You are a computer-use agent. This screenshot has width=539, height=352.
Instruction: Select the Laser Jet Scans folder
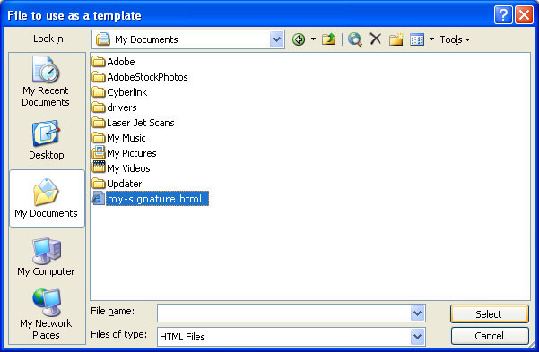click(133, 123)
